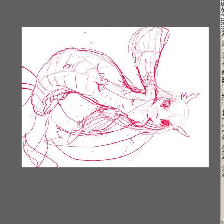Click the blank white canvas top-left corner
The width and height of the screenshot is (224, 224).
pyautogui.click(x=28, y=33)
